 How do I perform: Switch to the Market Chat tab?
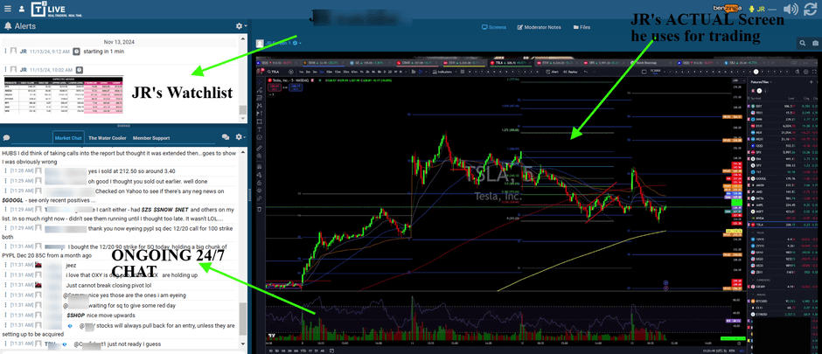[x=69, y=138]
